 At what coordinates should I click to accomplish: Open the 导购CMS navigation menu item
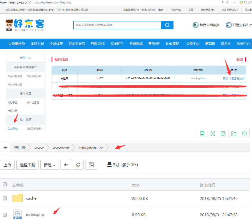(98, 44)
